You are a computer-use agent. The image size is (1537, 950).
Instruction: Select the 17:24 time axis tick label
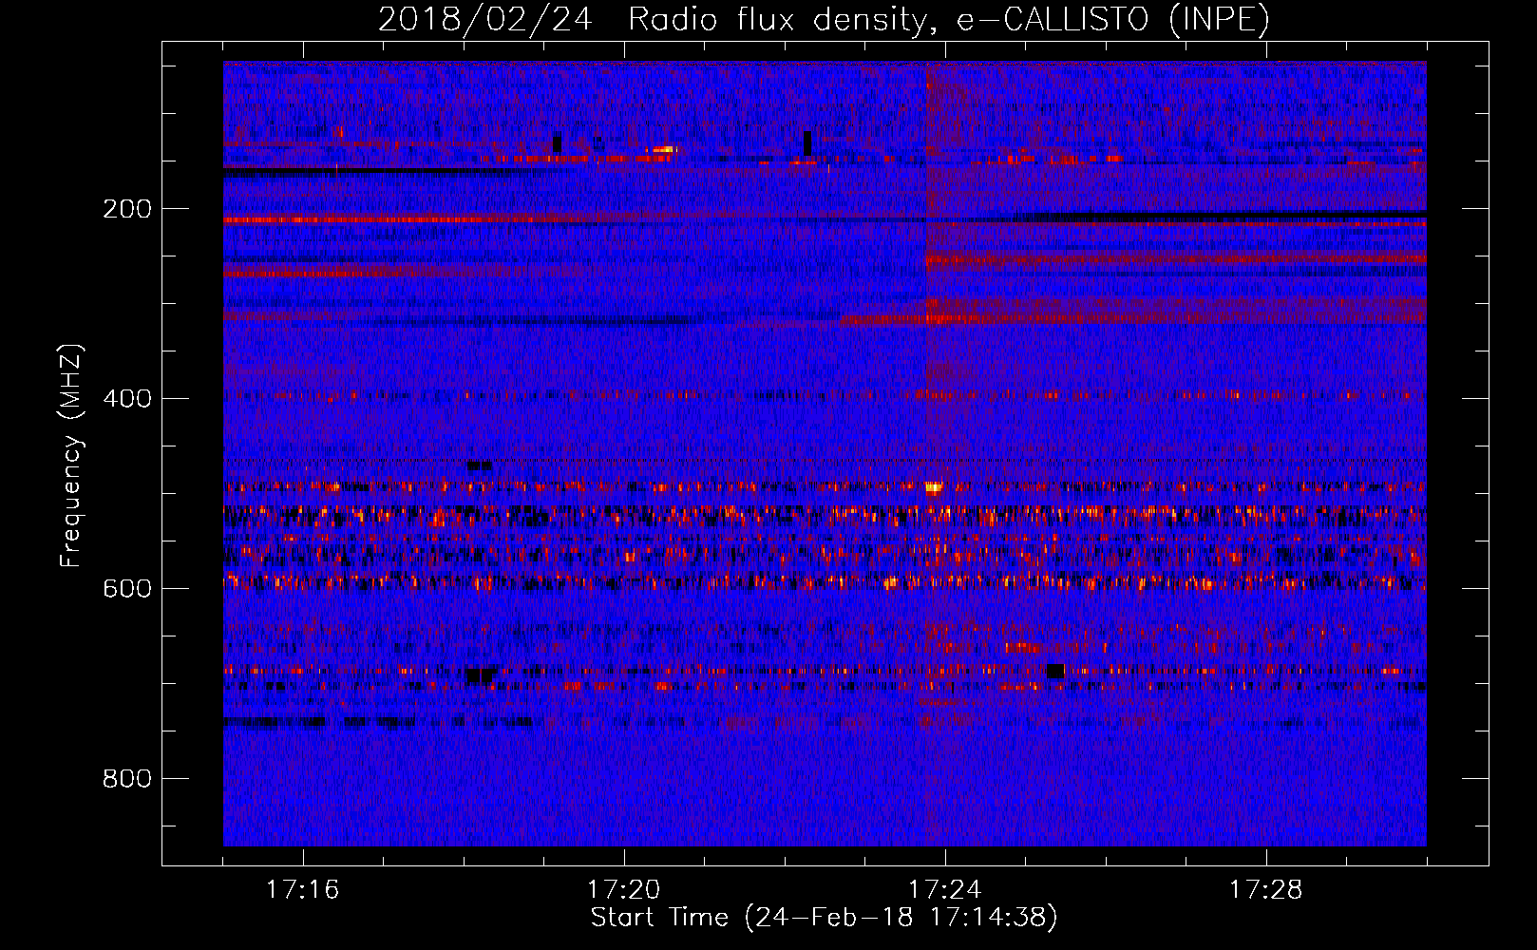tap(944, 890)
